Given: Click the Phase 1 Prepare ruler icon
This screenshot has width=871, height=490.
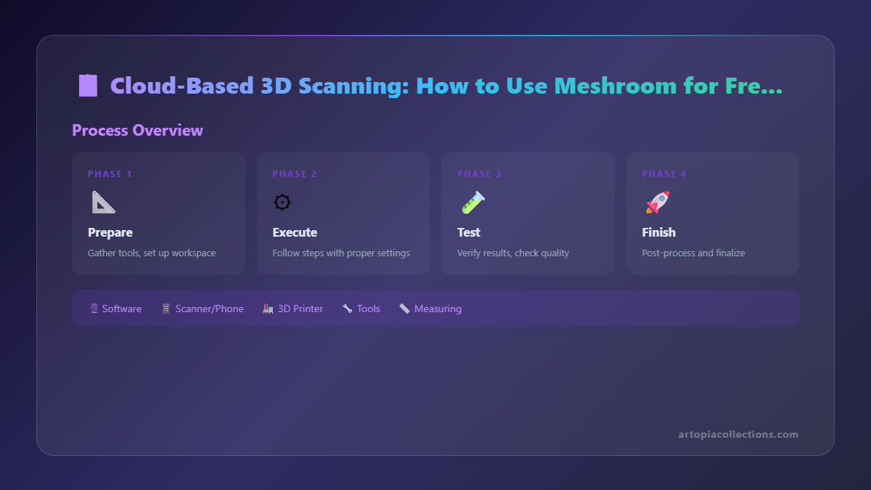Looking at the screenshot, I should [x=103, y=203].
